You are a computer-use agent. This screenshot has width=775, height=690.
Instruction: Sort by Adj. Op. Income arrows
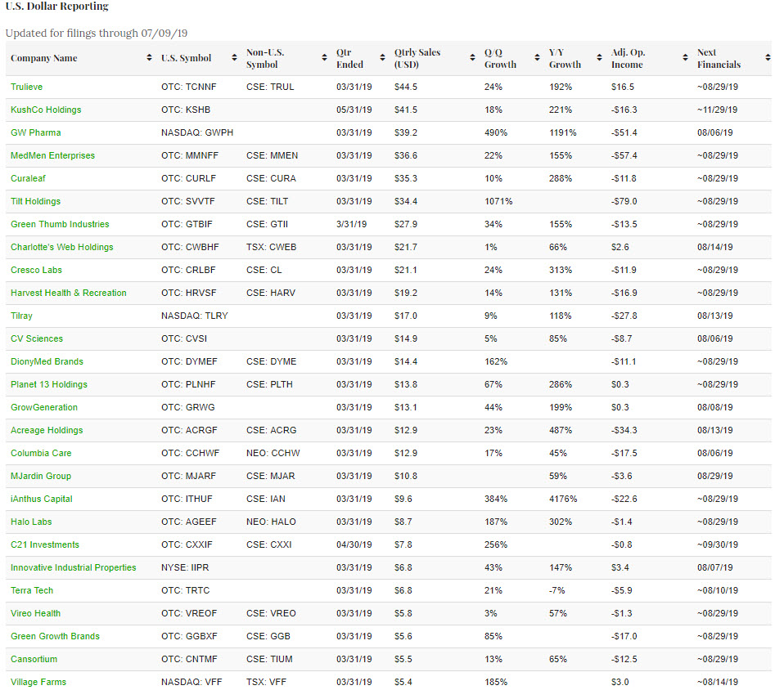(x=685, y=58)
